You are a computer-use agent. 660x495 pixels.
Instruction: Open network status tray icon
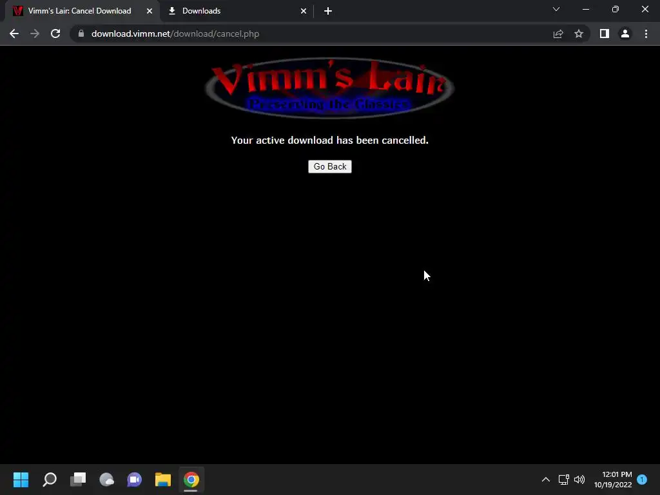pos(563,480)
